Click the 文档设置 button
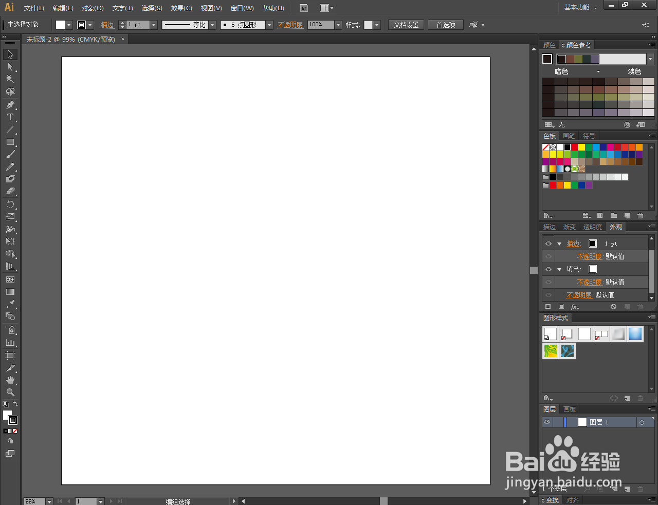This screenshot has width=658, height=505. tap(406, 25)
